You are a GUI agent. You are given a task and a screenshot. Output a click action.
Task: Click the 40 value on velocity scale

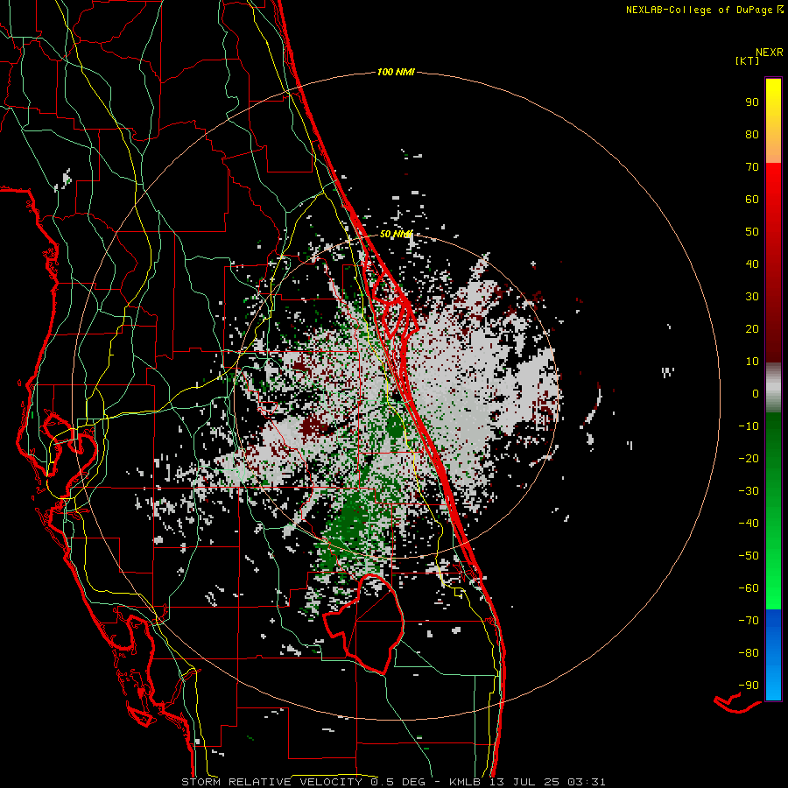pyautogui.click(x=752, y=264)
